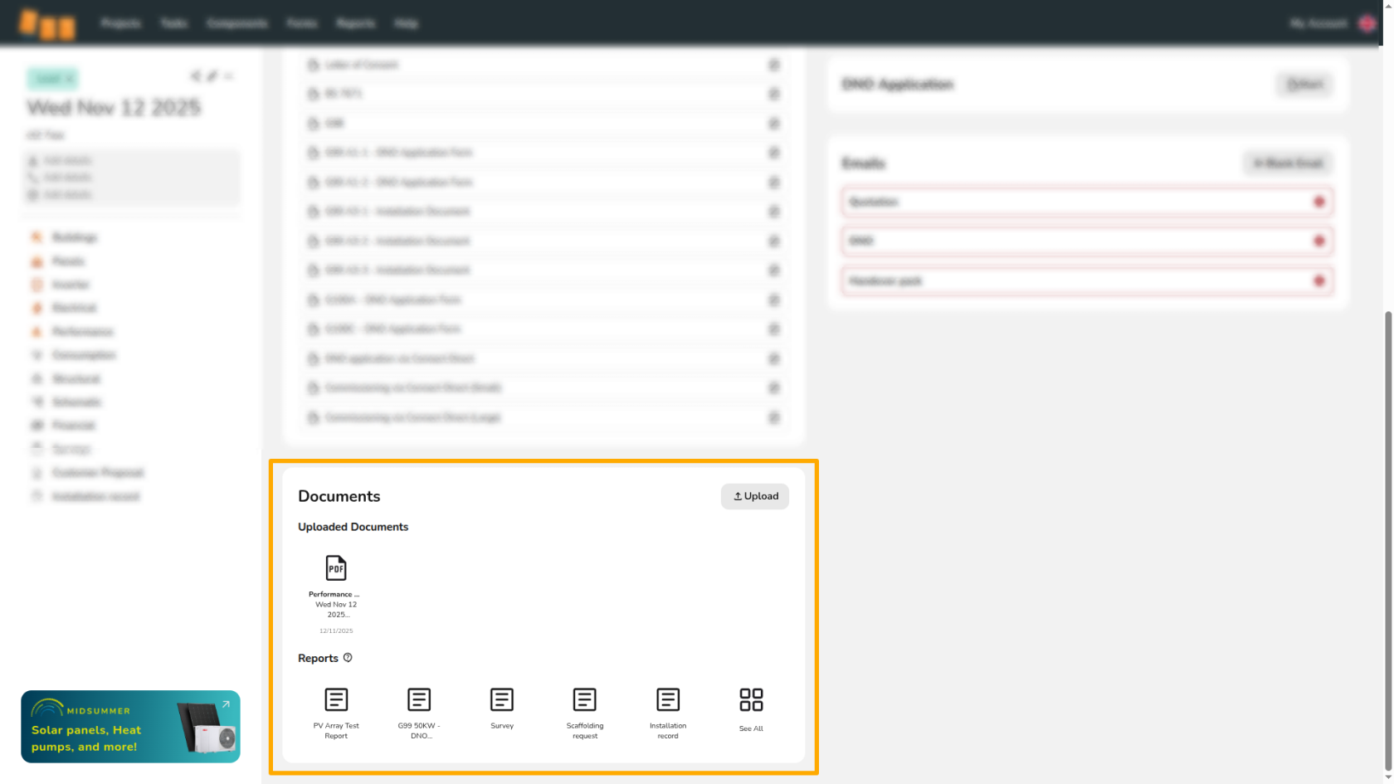Open the Performance PDF uploaded document
Image resolution: width=1394 pixels, height=784 pixels.
(335, 569)
